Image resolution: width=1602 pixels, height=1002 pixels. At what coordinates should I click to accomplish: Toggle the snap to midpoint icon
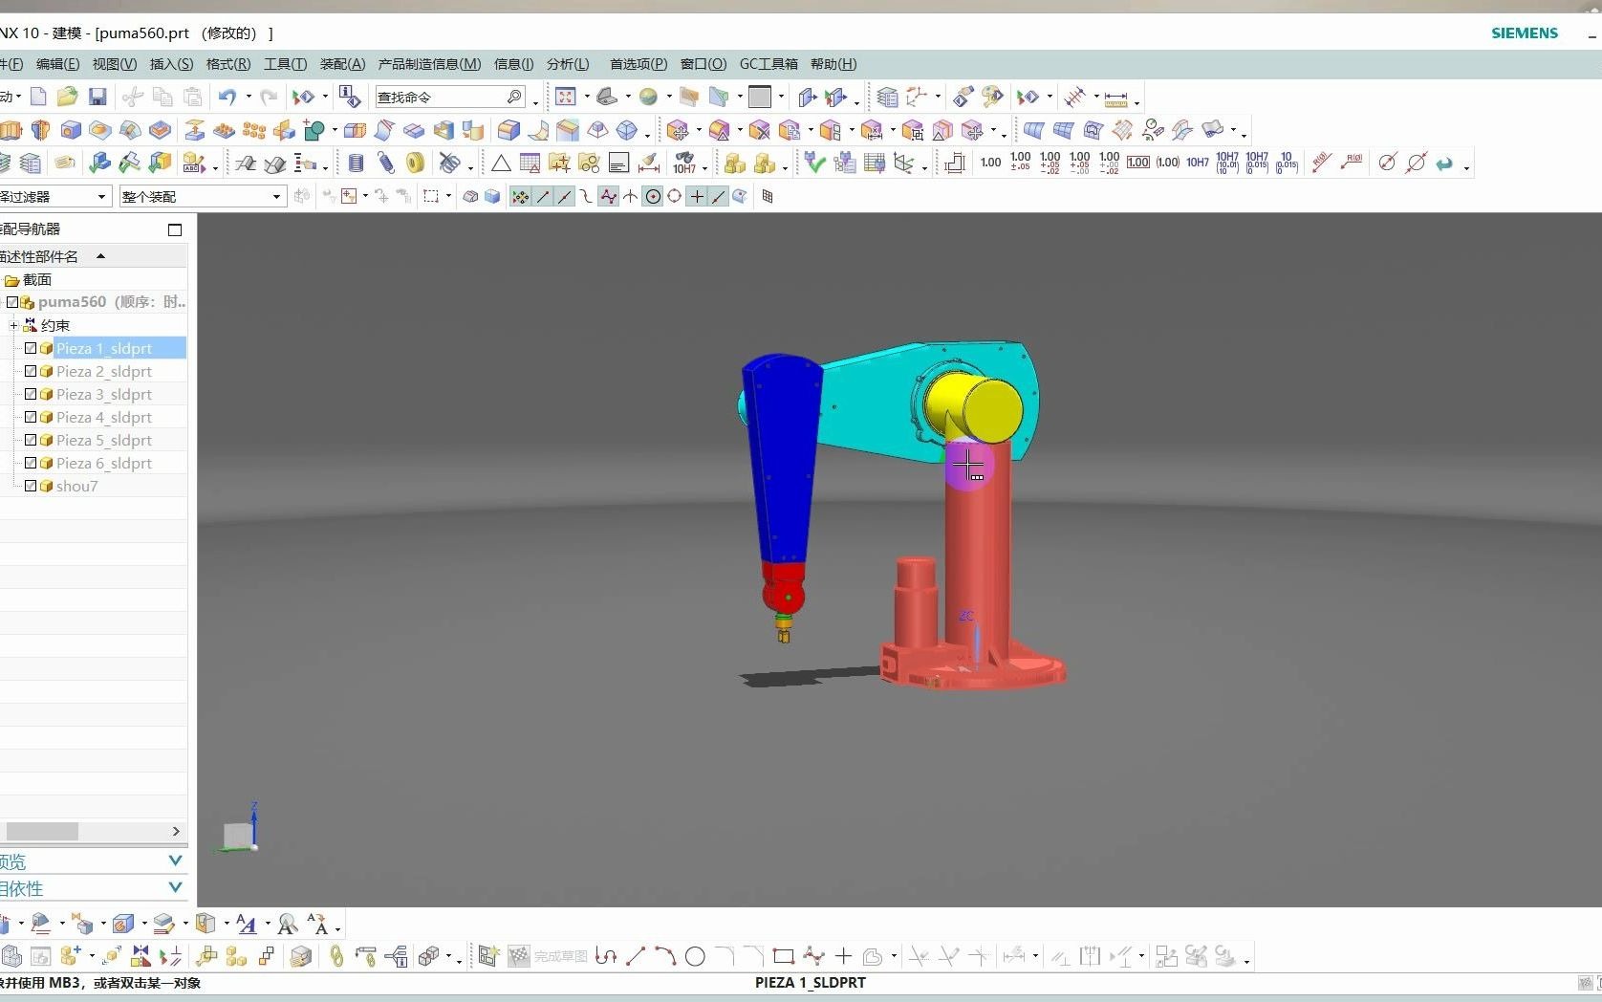pos(564,197)
